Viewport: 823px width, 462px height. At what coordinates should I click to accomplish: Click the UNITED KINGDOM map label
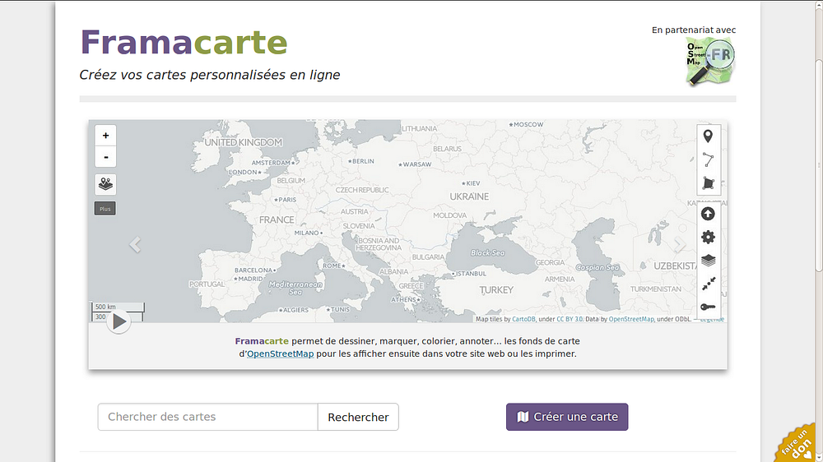click(x=243, y=142)
